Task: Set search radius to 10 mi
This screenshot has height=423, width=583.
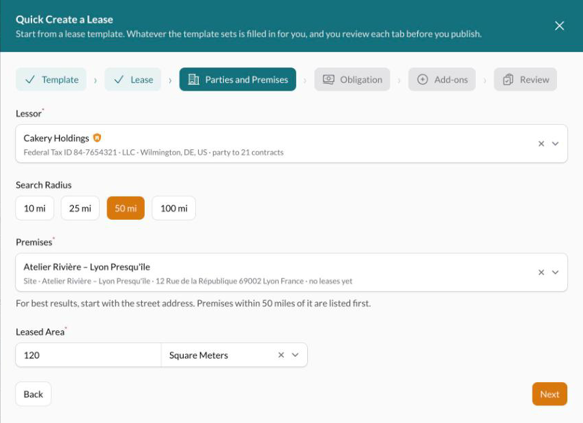Action: tap(35, 208)
